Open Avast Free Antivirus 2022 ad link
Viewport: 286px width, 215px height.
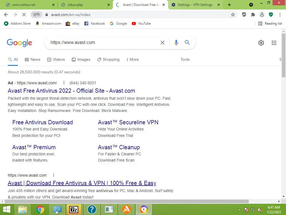point(71,91)
